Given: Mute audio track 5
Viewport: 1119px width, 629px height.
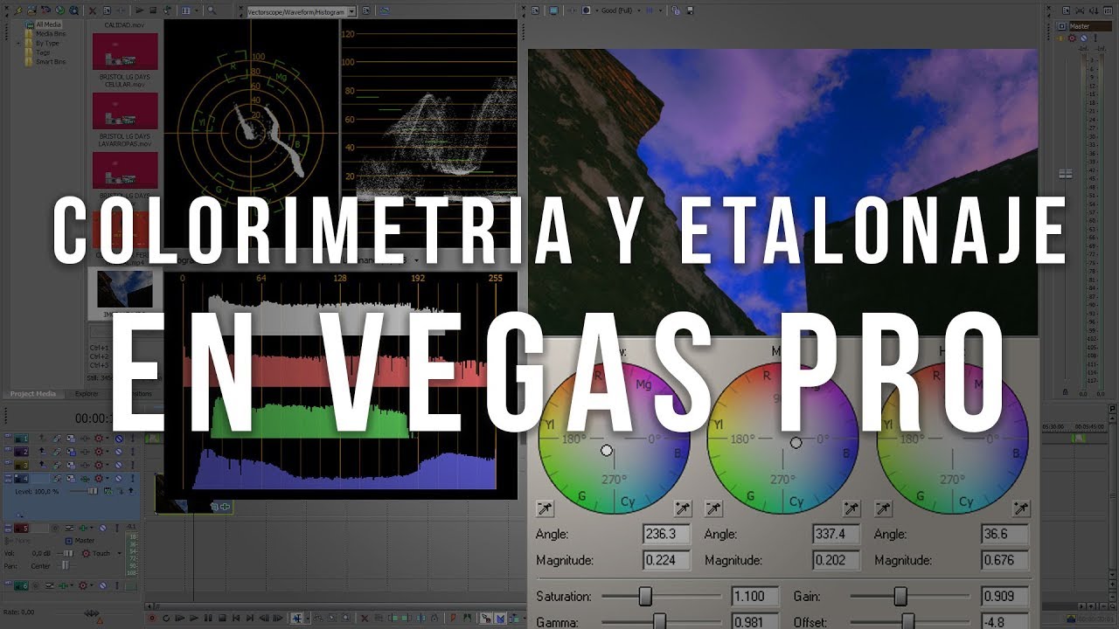Looking at the screenshot, I should pos(102,528).
